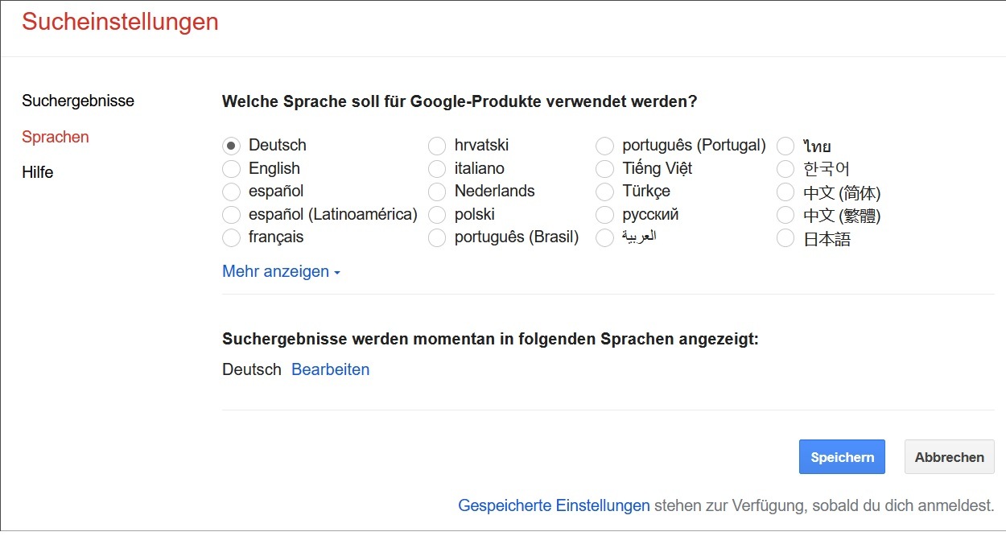The width and height of the screenshot is (1006, 536).
Task: Select hrvatski
Action: (x=437, y=146)
